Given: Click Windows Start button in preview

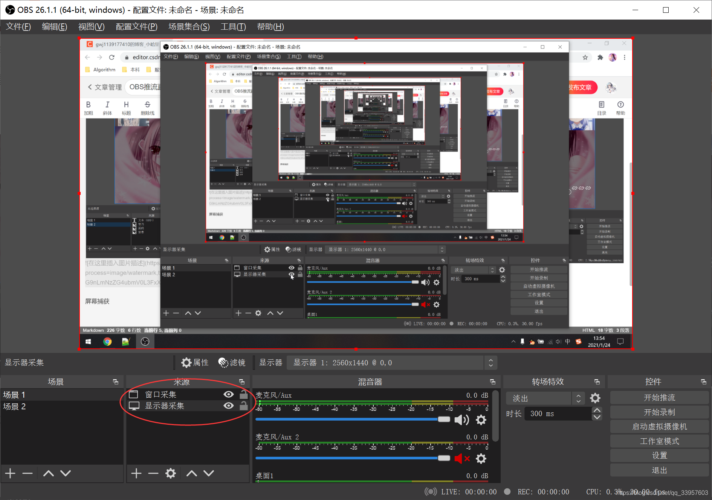Looking at the screenshot, I should pos(88,342).
